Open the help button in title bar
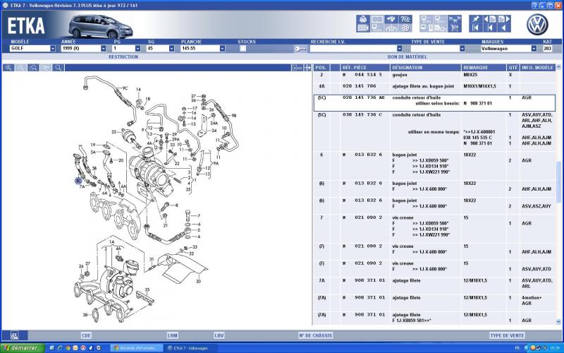 click(535, 5)
